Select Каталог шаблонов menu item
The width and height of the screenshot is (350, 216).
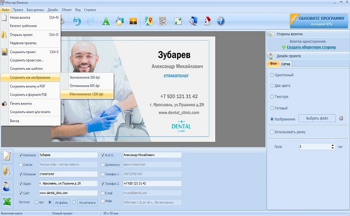coord(31,26)
